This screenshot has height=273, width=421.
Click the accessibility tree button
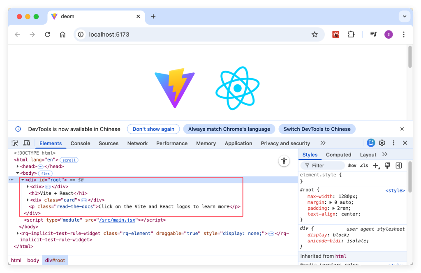[x=284, y=161]
